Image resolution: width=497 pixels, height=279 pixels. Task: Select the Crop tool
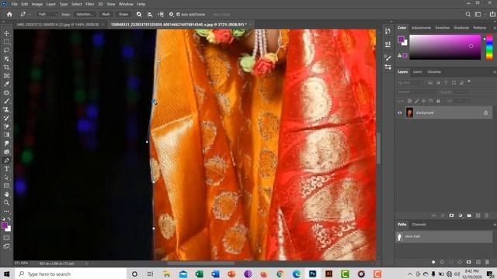(x=6, y=67)
